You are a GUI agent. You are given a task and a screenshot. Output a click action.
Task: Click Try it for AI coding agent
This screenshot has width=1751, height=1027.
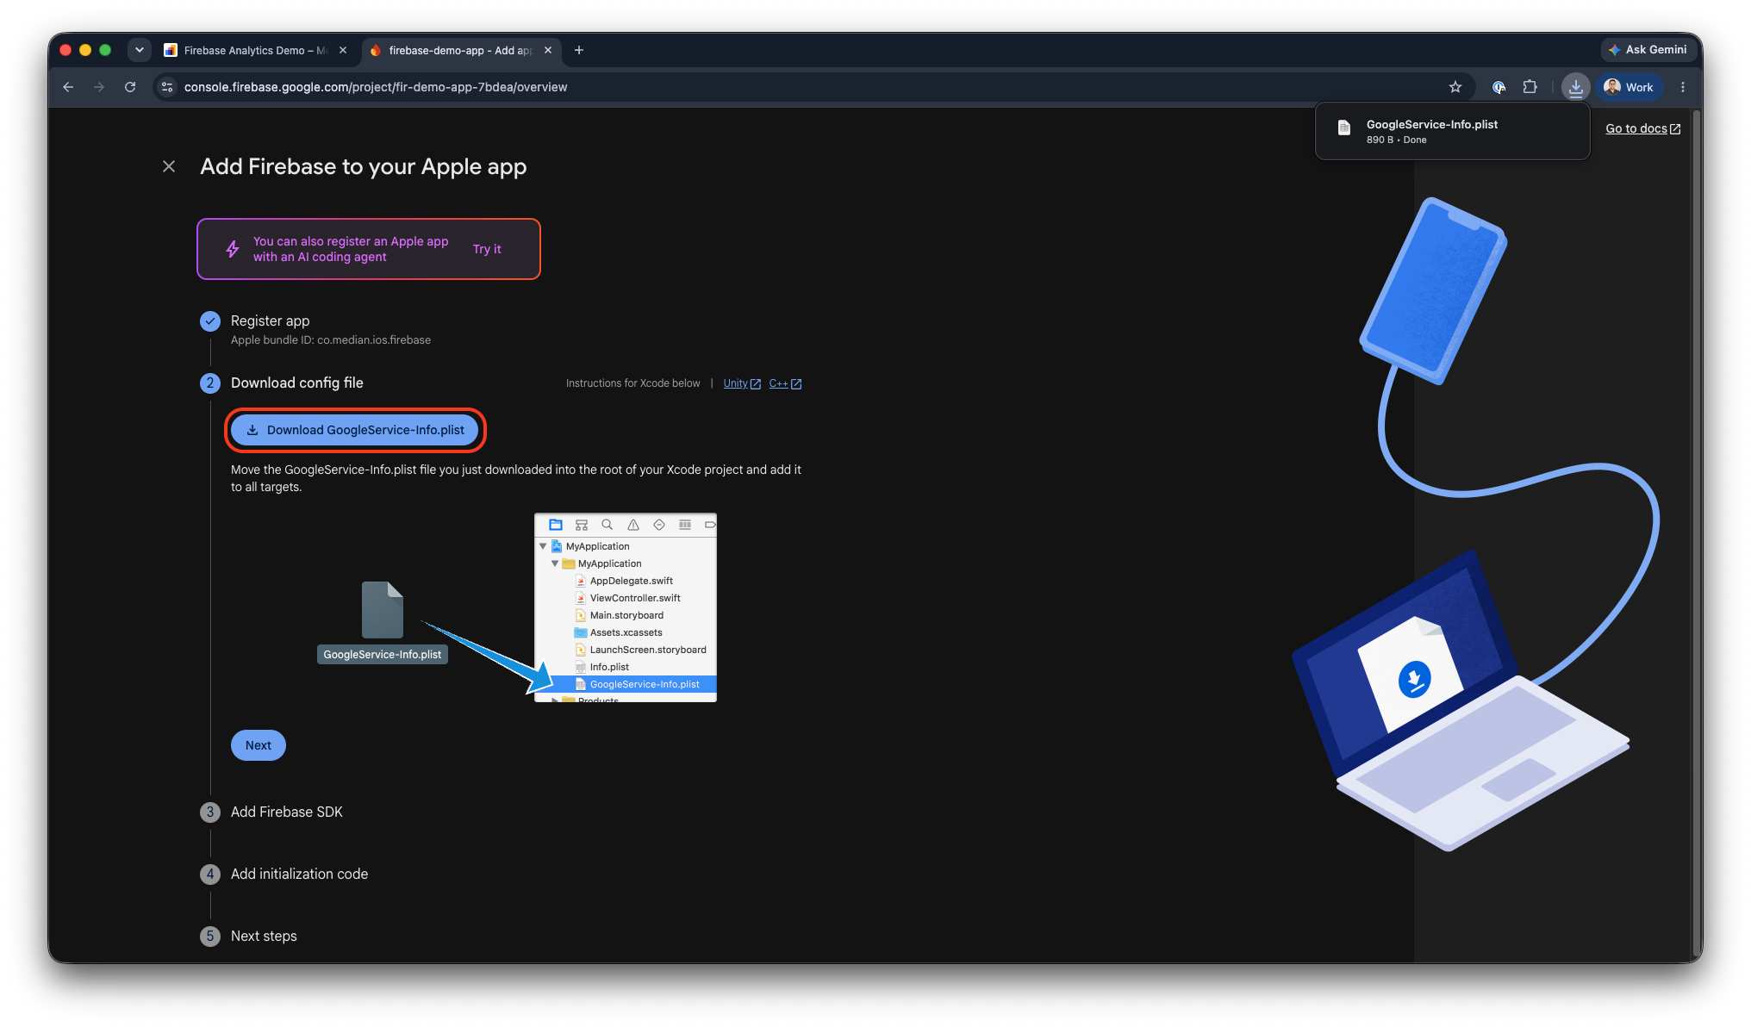[487, 249]
